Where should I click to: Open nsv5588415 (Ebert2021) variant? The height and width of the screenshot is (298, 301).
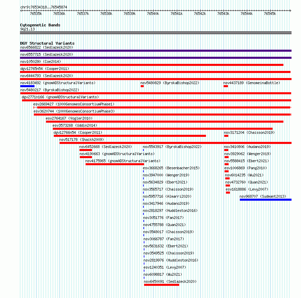(247, 161)
